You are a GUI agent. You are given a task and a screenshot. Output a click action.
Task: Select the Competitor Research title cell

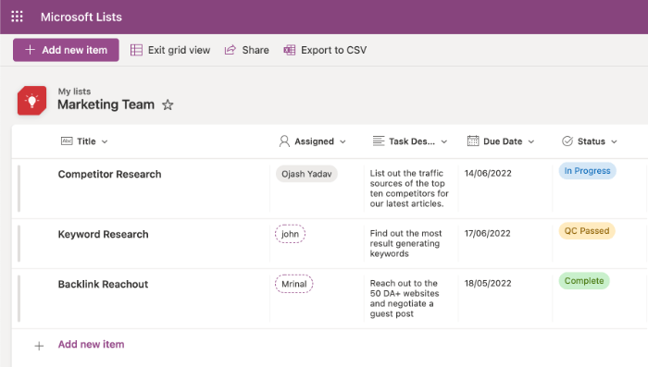pyautogui.click(x=109, y=174)
